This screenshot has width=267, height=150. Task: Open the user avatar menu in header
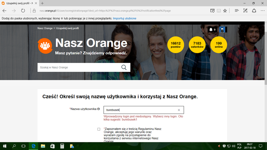pos(222,30)
